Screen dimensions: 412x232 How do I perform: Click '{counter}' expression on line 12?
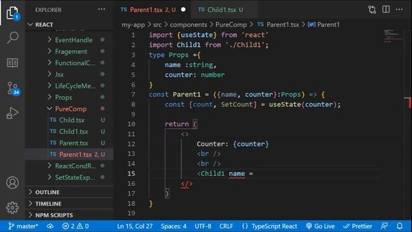[250, 144]
